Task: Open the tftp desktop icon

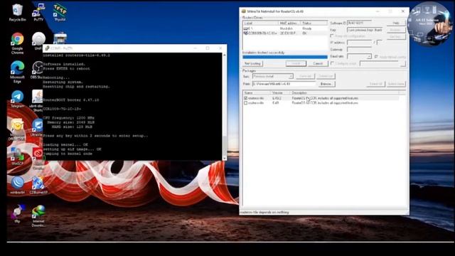Action: tap(17, 213)
